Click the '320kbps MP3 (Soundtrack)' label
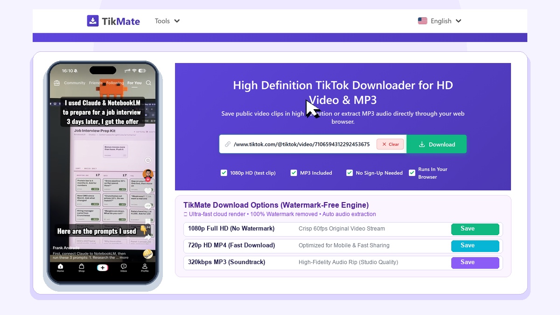Viewport: 560px width, 315px height. click(x=226, y=262)
